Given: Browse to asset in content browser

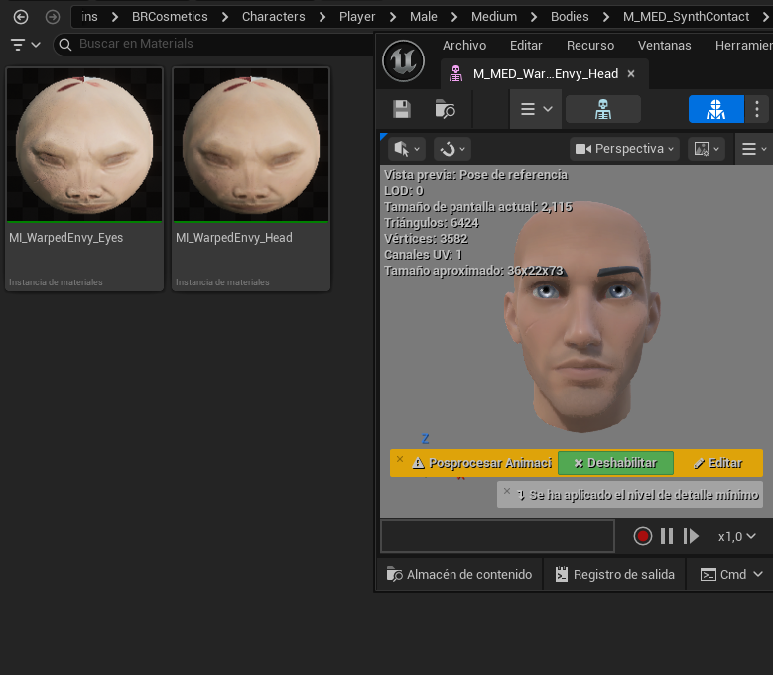Looking at the screenshot, I should click(x=445, y=109).
